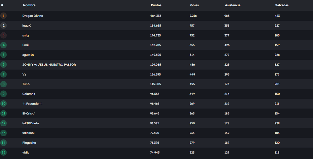Click the green rank 4 badge

tap(3, 45)
